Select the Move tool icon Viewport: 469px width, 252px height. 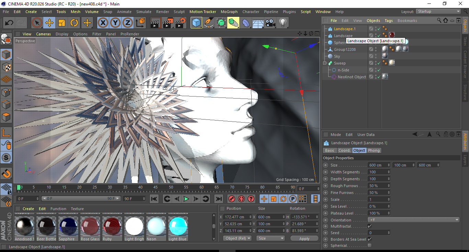point(49,23)
